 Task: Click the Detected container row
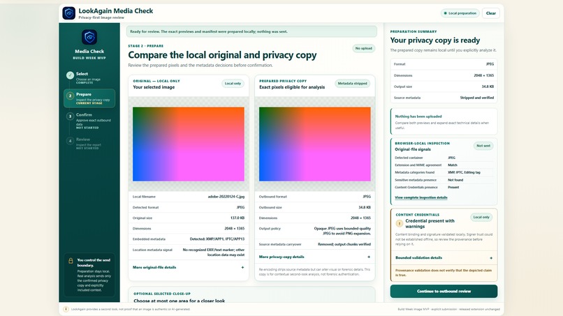[x=444, y=158]
